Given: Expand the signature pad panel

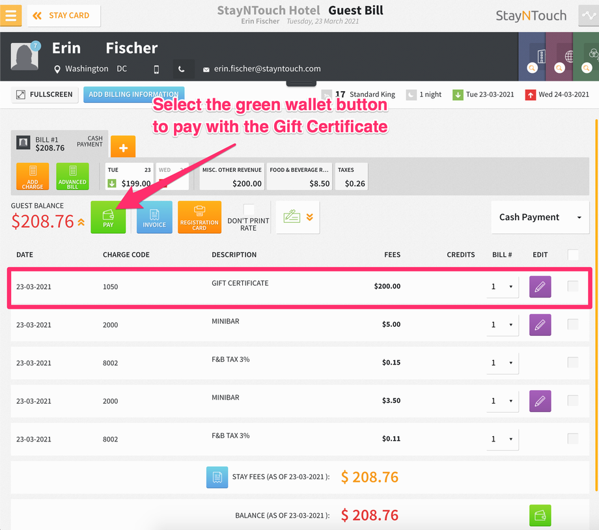Looking at the screenshot, I should pyautogui.click(x=298, y=217).
